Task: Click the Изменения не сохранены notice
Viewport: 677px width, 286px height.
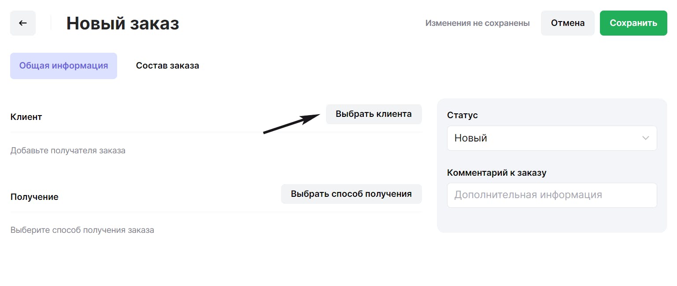Action: [477, 23]
